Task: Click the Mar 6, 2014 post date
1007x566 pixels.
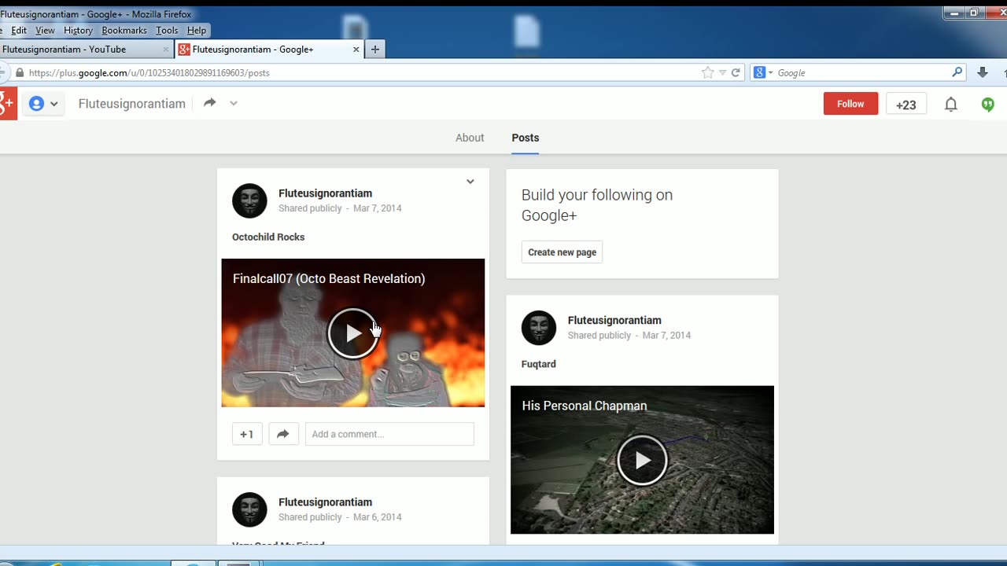Action: (378, 517)
